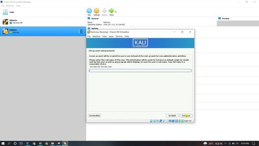Open Cortana circle icon on taskbar

point(15,143)
